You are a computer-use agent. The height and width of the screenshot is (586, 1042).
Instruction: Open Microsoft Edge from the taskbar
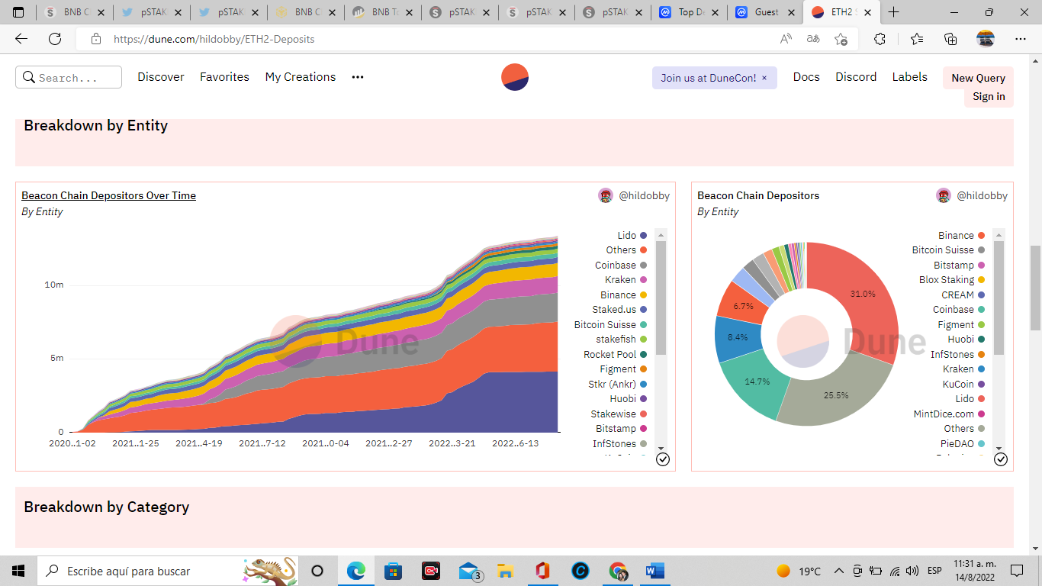click(356, 571)
